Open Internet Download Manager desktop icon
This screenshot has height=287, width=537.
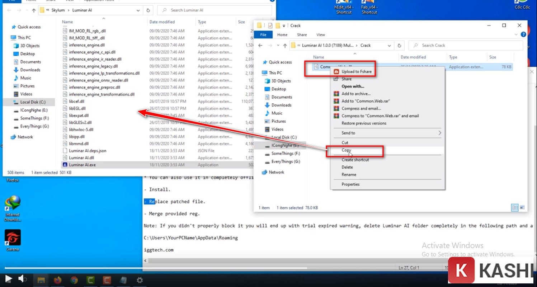click(13, 208)
